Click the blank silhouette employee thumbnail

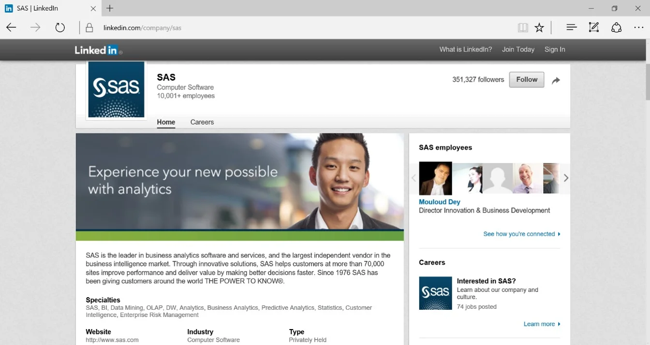tap(498, 178)
